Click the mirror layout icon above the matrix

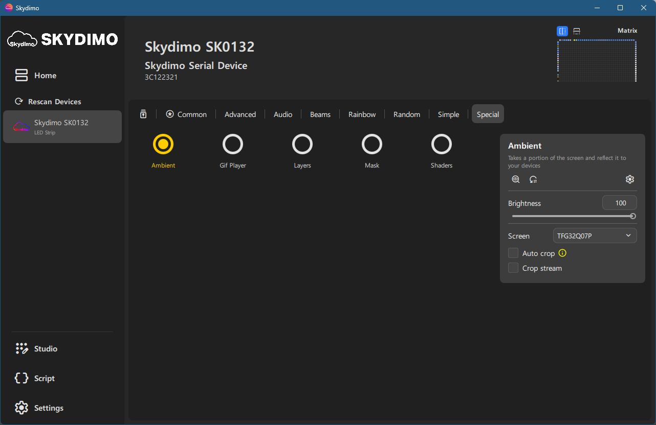click(x=562, y=31)
